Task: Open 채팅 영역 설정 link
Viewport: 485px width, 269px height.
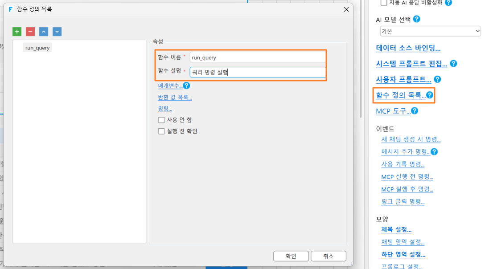Action: [x=403, y=242]
